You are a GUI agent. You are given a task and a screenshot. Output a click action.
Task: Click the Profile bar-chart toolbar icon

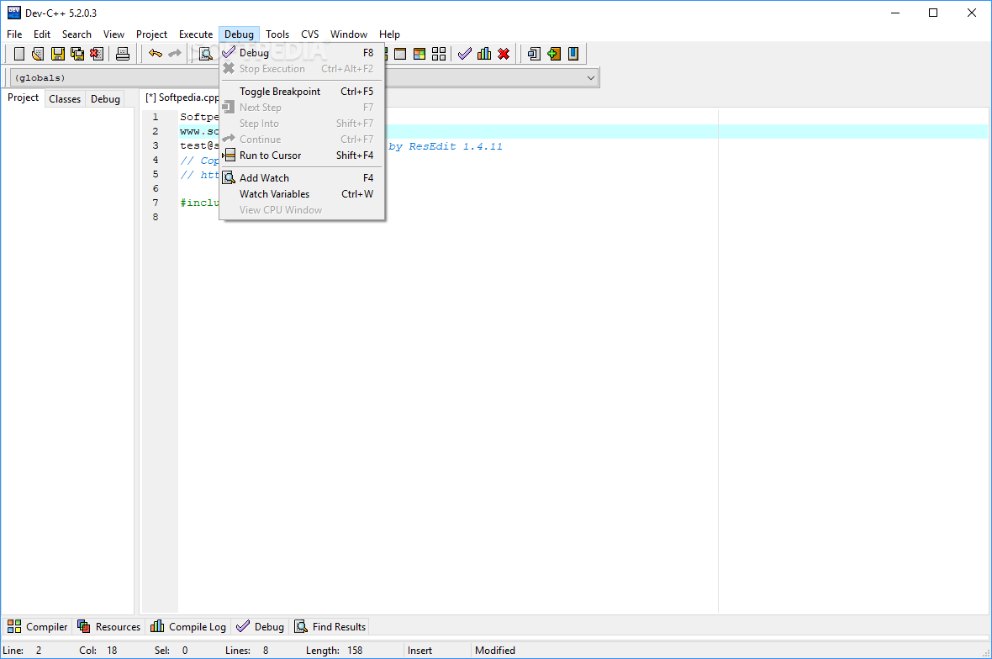coord(484,54)
